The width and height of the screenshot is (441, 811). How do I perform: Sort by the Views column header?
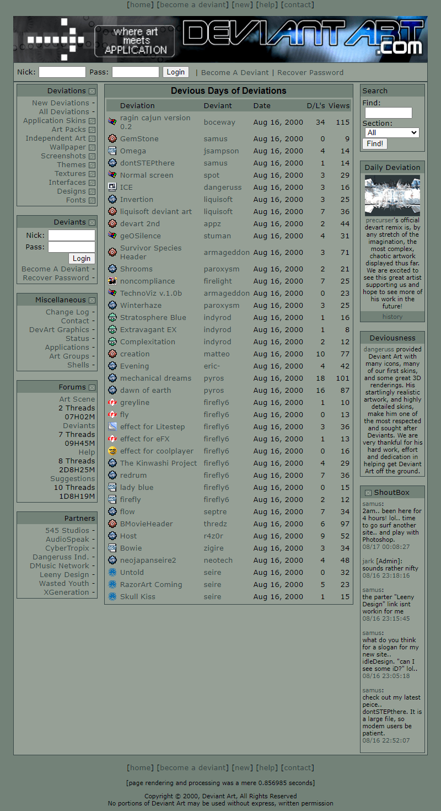click(x=339, y=105)
